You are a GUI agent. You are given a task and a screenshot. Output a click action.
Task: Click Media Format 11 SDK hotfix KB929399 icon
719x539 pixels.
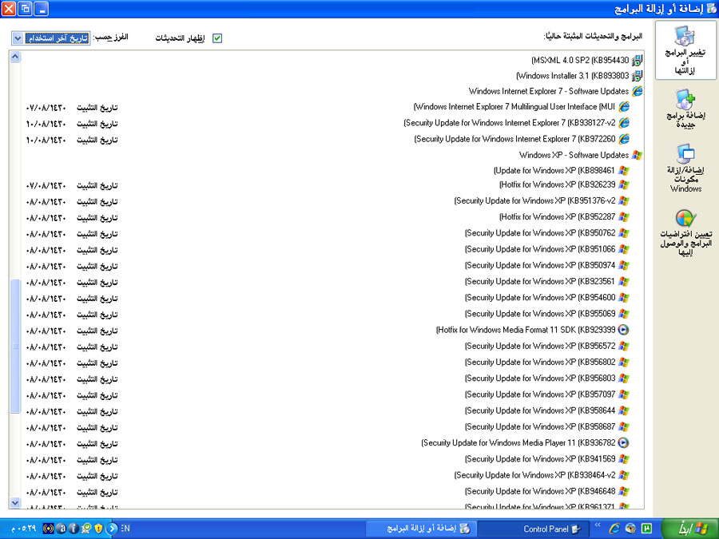point(624,330)
